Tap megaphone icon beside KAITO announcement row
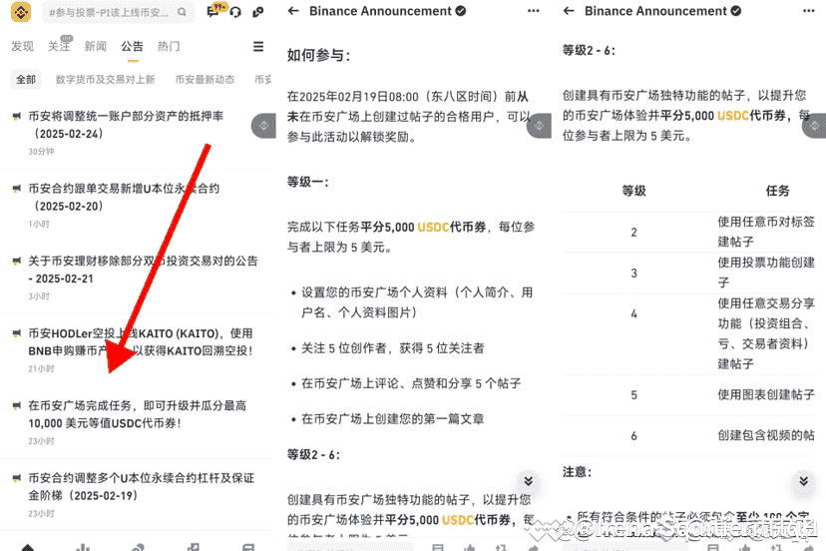Image resolution: width=826 pixels, height=551 pixels. point(17,333)
